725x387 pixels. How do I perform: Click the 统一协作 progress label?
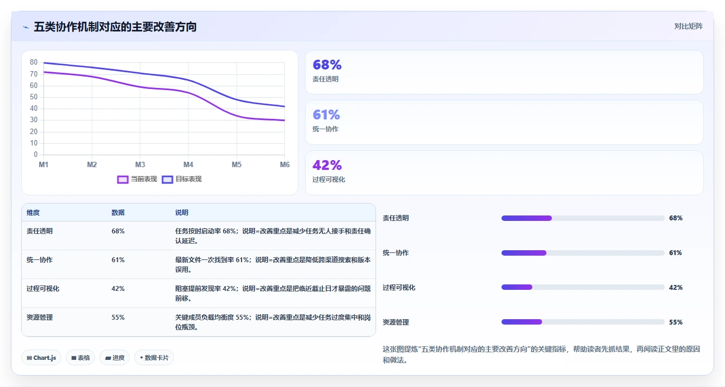396,253
